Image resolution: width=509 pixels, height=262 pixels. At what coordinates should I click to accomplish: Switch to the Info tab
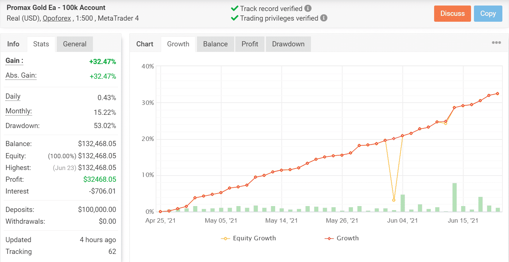pos(13,44)
